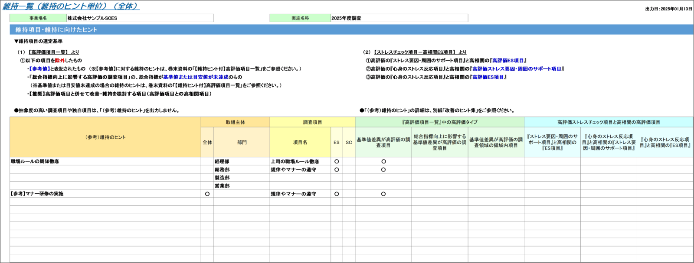This screenshot has height=263, width=694.
Task: Click the 基準値差異が高評価の調査項目 column header
Action: [x=383, y=142]
